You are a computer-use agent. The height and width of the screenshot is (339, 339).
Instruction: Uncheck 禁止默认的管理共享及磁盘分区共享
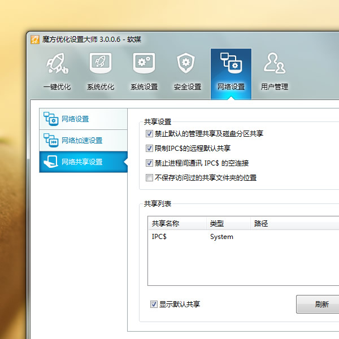(149, 133)
